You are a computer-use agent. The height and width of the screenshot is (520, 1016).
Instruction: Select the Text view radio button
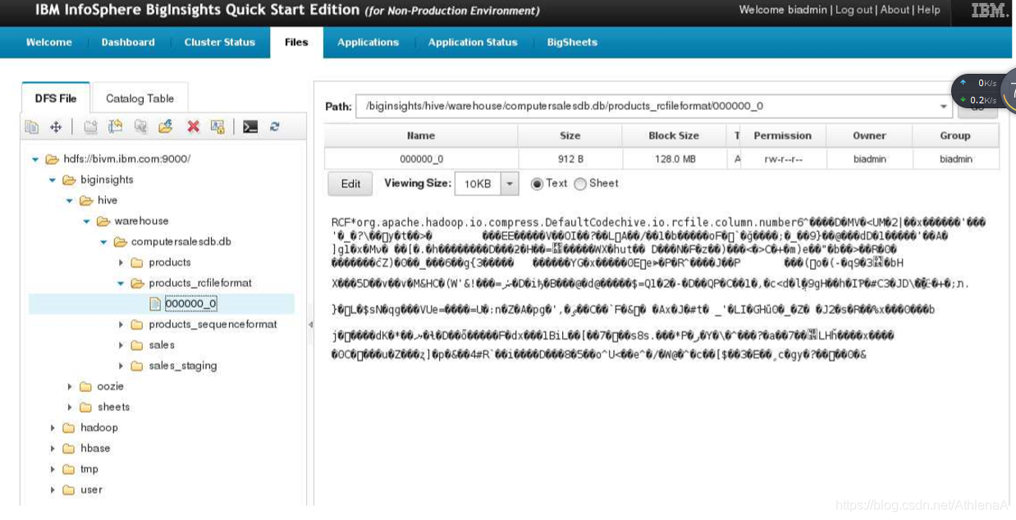point(538,184)
